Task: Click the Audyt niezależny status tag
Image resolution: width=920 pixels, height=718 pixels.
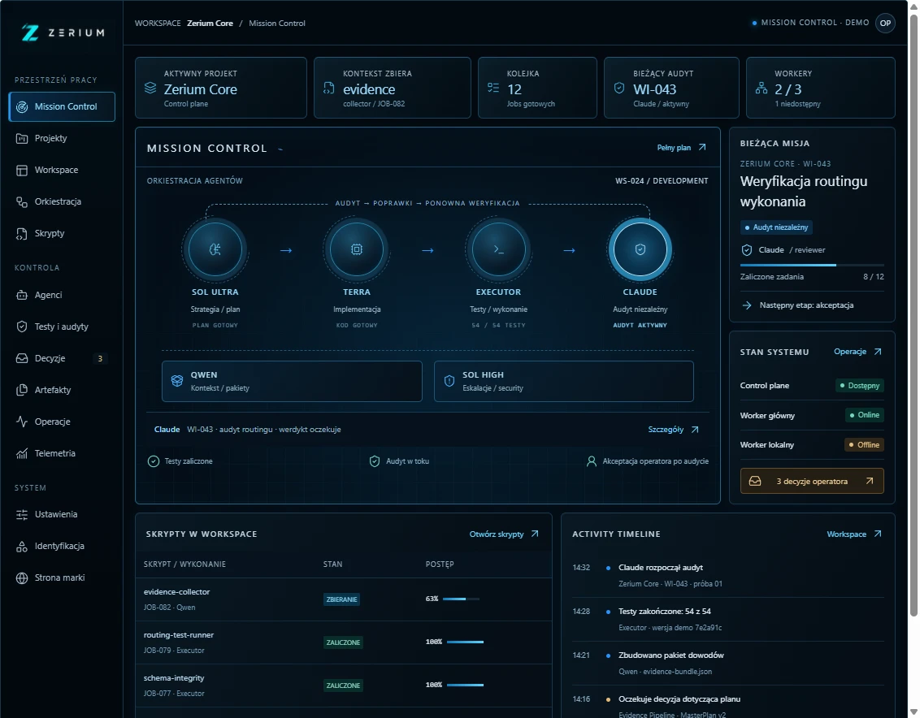Action: click(776, 227)
